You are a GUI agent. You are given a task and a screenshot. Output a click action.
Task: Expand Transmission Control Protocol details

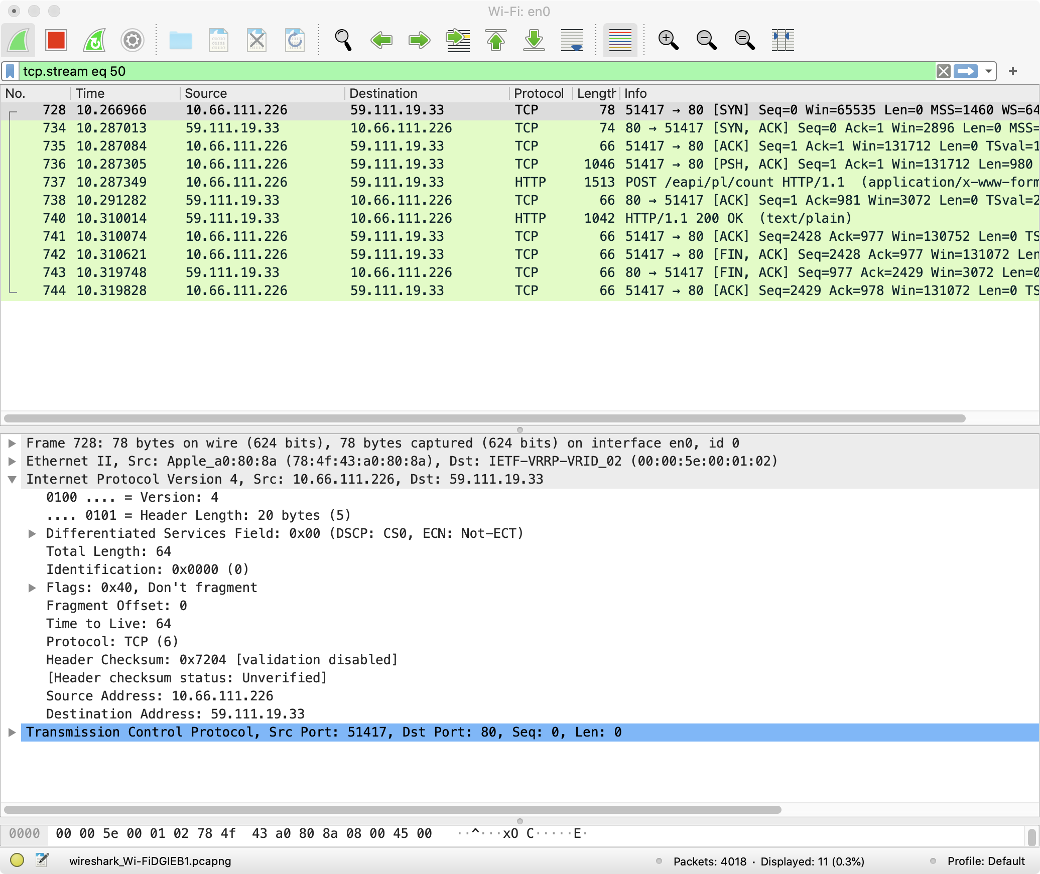(12, 733)
